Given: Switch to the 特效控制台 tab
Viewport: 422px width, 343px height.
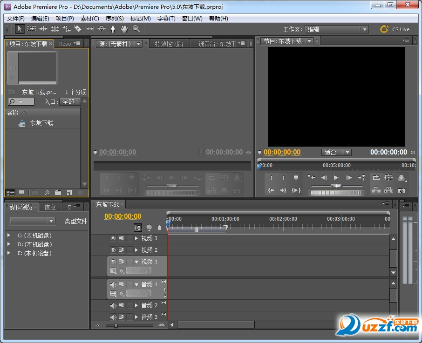Looking at the screenshot, I should coord(169,44).
